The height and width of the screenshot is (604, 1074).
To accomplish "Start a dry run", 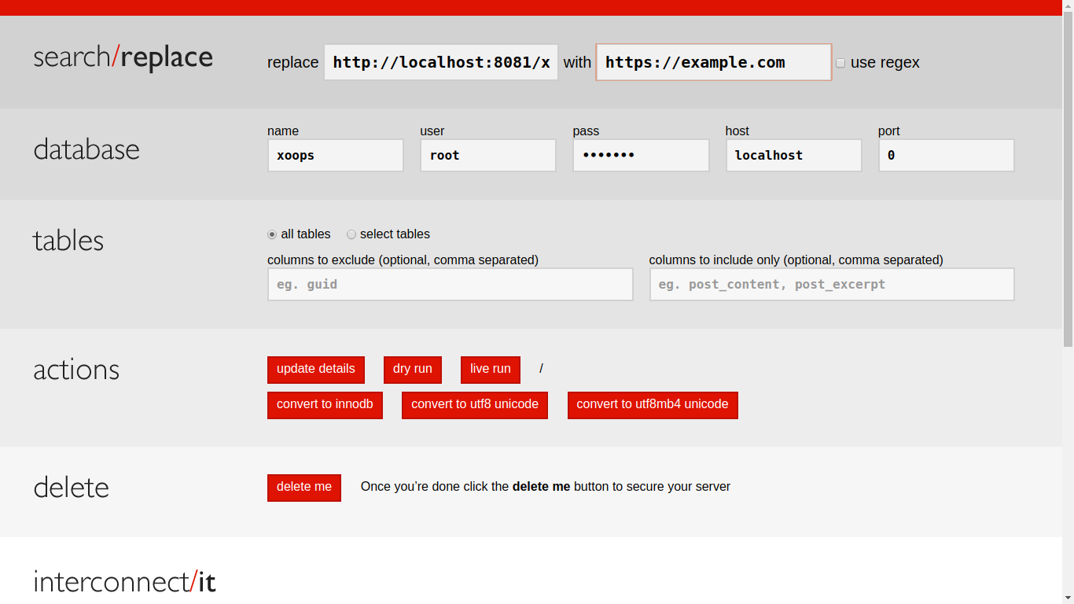I will point(413,370).
